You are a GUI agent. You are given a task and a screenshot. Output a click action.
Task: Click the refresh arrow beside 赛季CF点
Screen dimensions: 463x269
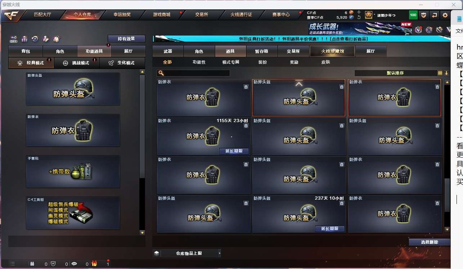tap(359, 17)
